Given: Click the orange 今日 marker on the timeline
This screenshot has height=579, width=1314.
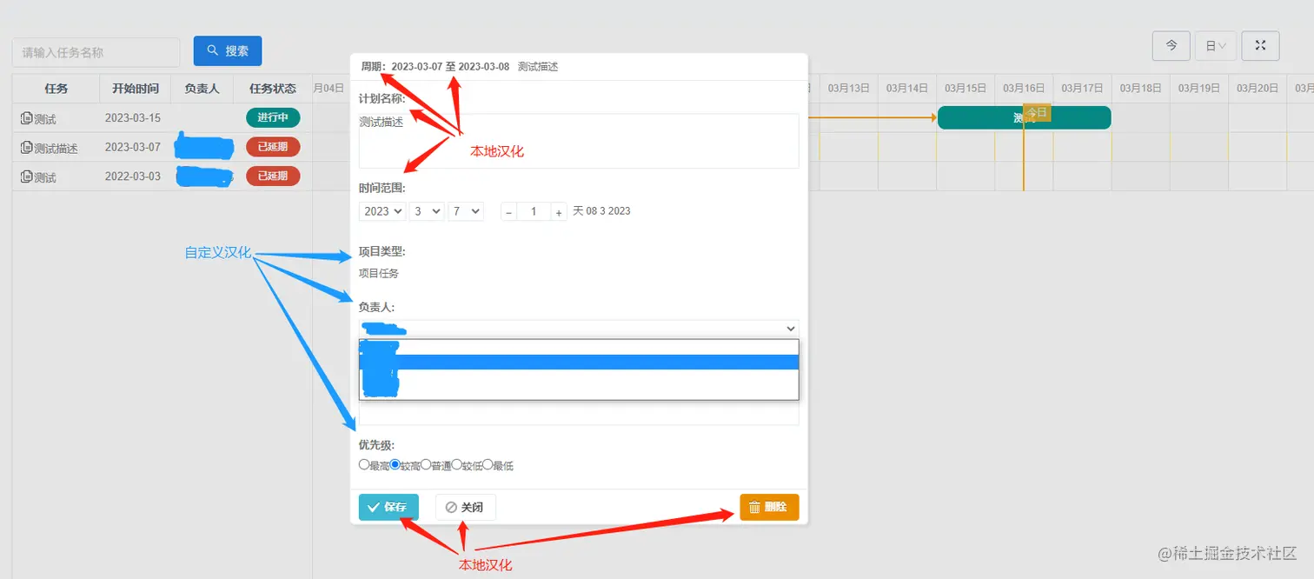Looking at the screenshot, I should click(x=1035, y=112).
